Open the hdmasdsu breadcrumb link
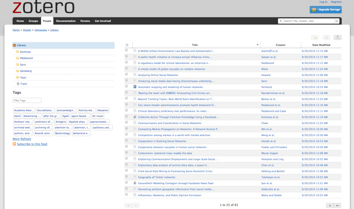The width and height of the screenshot is (354, 209). point(41,30)
